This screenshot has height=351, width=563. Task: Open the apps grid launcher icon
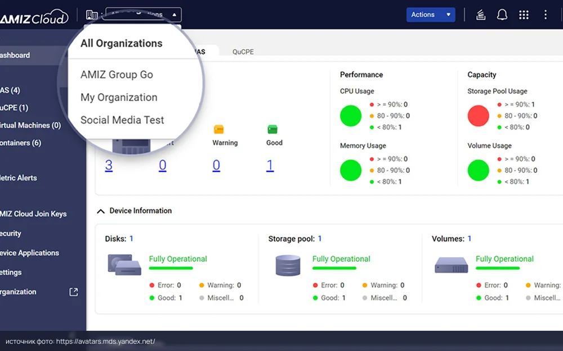point(524,15)
